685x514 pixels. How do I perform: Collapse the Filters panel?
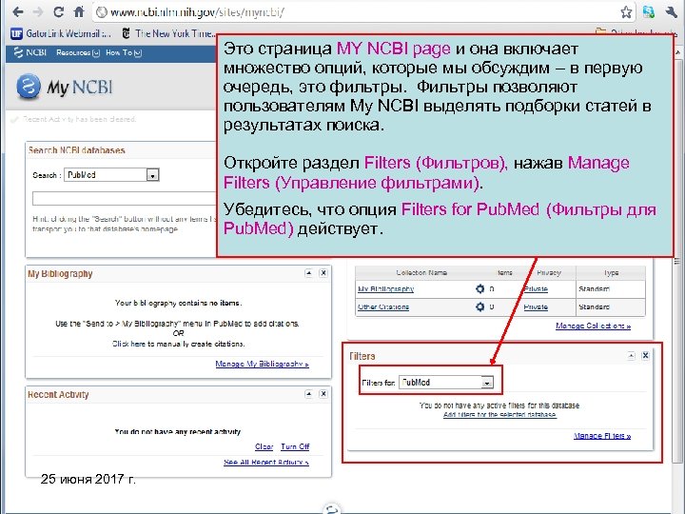pos(631,356)
